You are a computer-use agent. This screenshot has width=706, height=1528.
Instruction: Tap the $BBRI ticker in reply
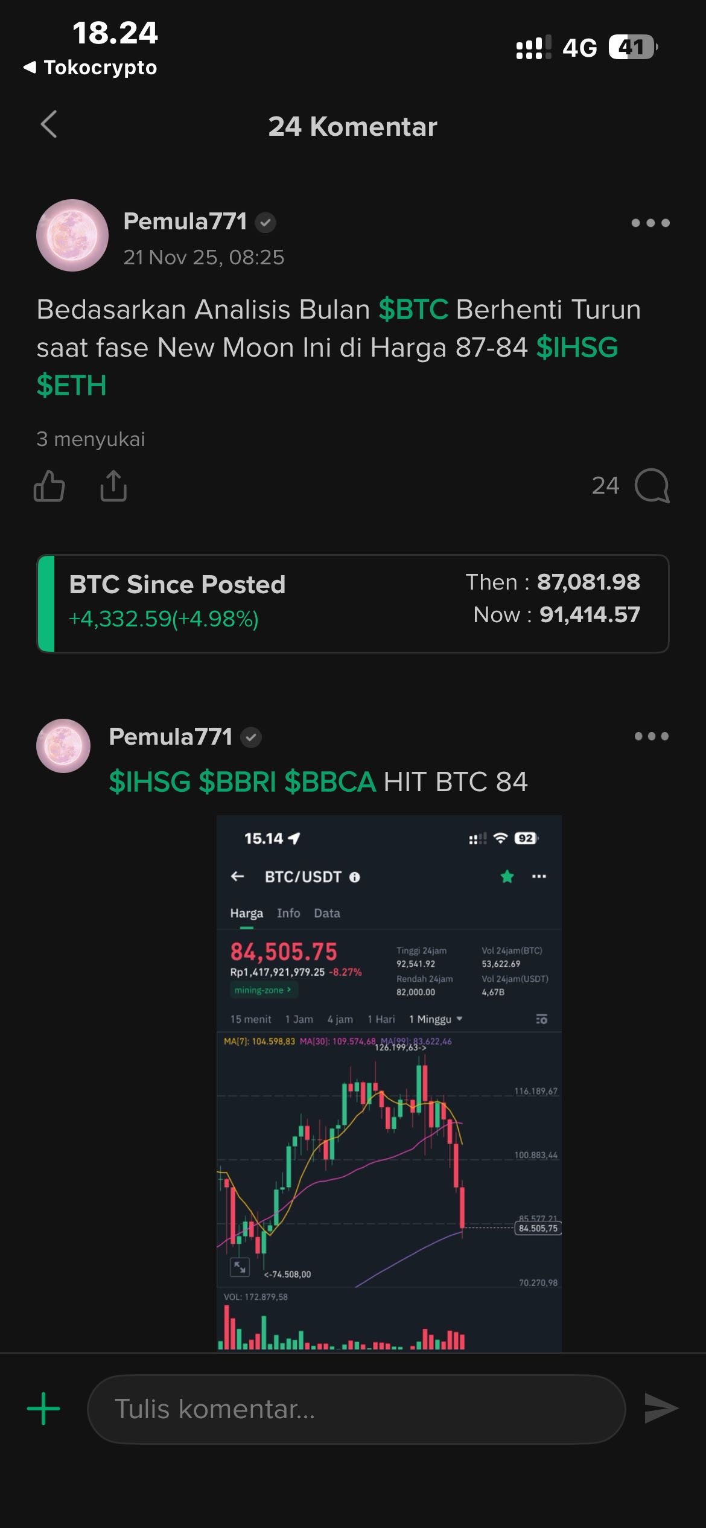click(x=237, y=782)
